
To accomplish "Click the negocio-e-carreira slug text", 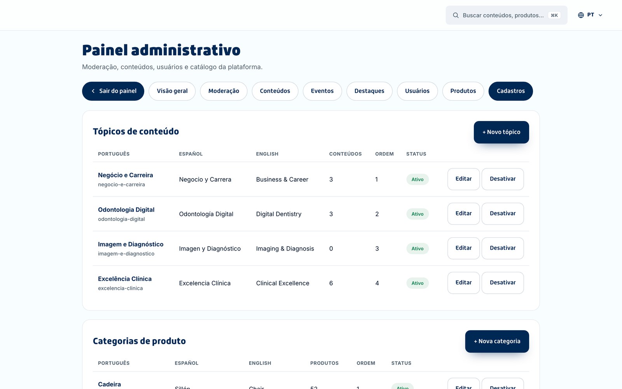I will (x=121, y=185).
